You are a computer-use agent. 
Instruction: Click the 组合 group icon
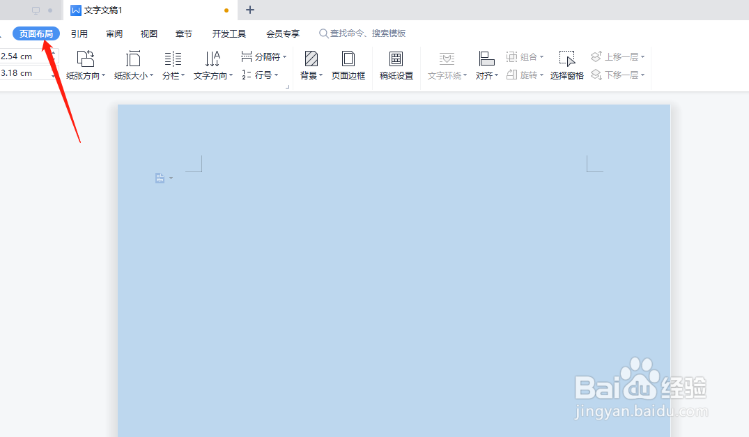click(511, 57)
